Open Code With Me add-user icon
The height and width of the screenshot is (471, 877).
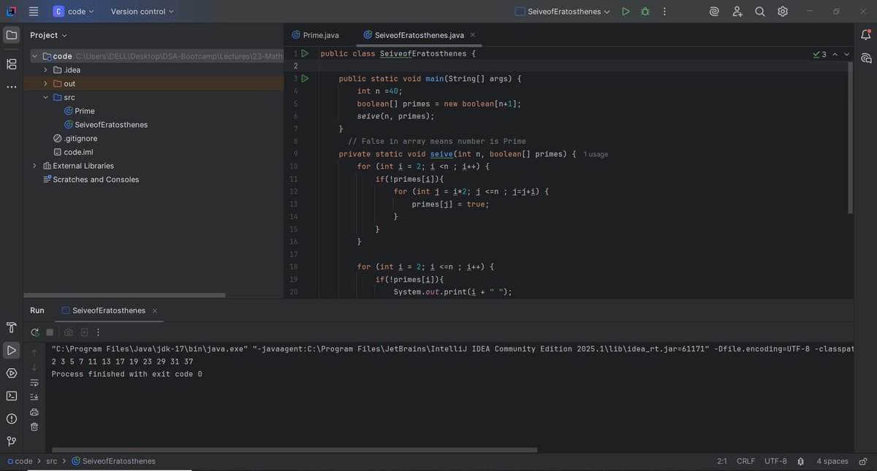coord(737,12)
